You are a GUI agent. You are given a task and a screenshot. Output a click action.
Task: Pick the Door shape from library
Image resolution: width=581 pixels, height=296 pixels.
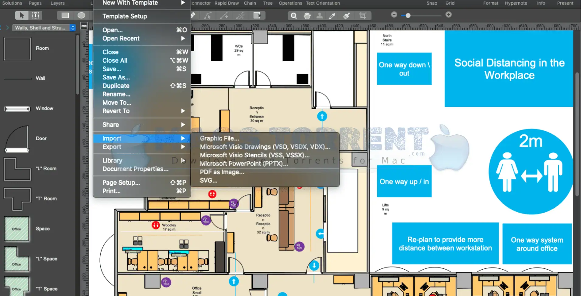pyautogui.click(x=17, y=139)
